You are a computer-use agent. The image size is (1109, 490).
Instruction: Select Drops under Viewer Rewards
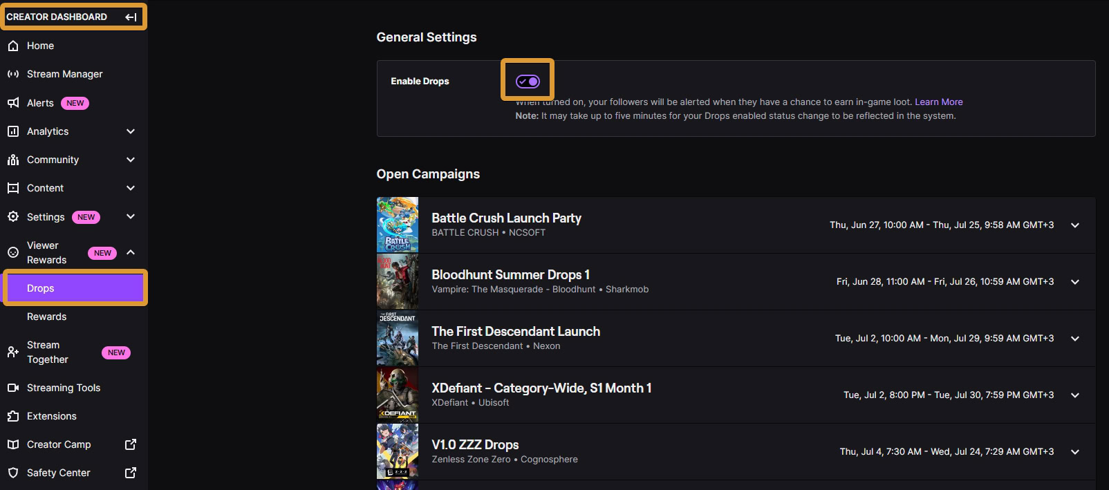(75, 288)
